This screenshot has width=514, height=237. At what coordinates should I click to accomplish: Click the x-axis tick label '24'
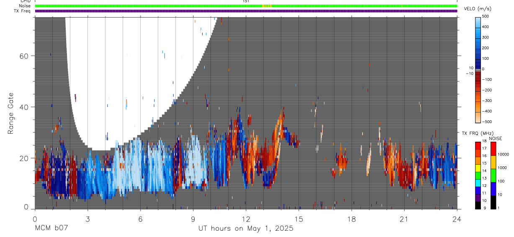click(x=457, y=219)
